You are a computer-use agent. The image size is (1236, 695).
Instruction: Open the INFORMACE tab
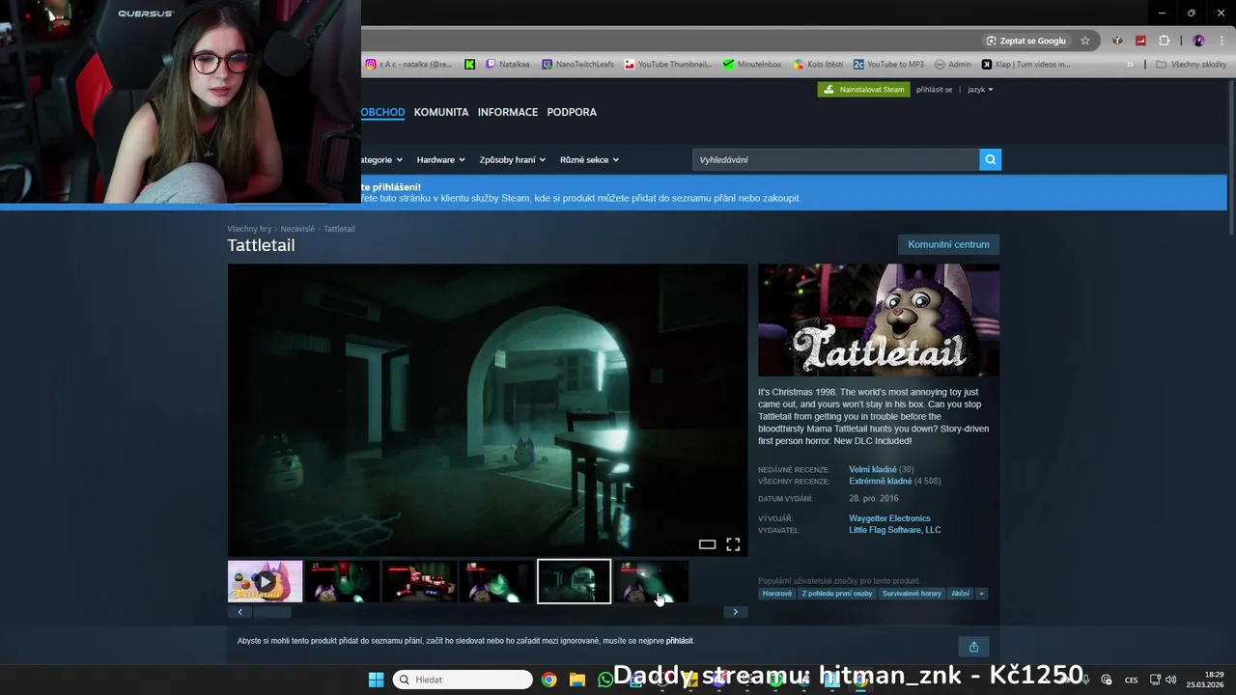click(508, 112)
